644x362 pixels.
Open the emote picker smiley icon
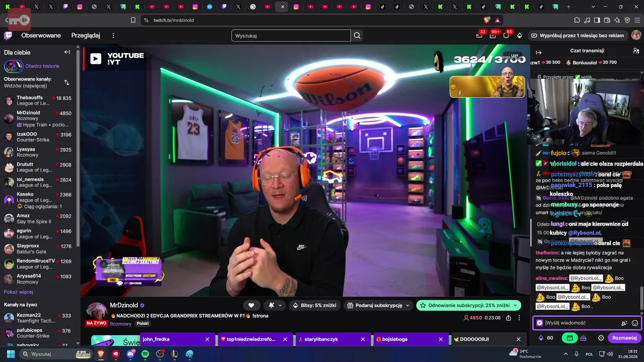point(635,323)
